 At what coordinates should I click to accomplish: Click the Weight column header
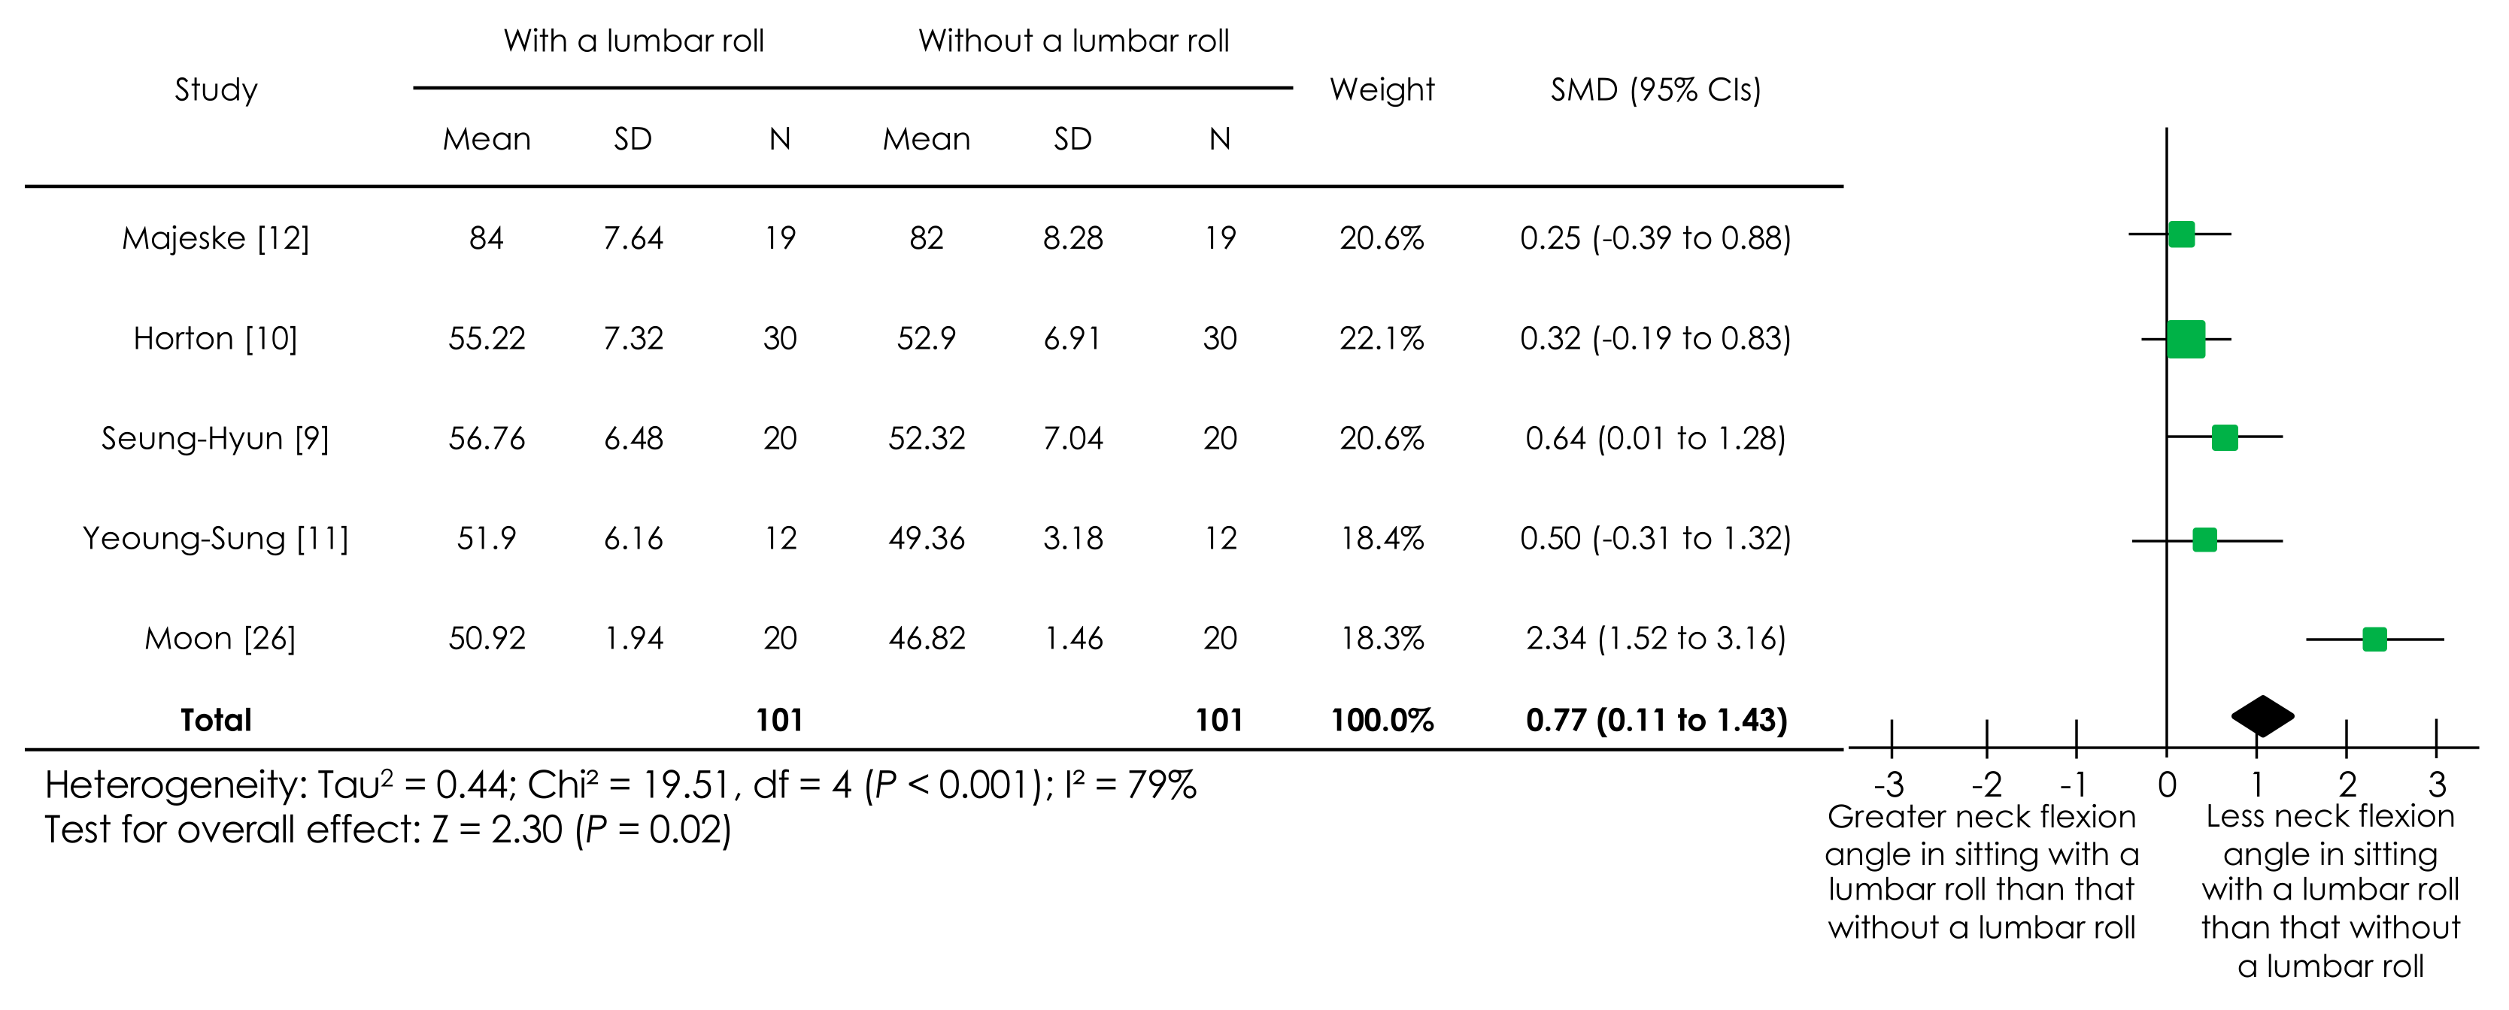point(1381,89)
